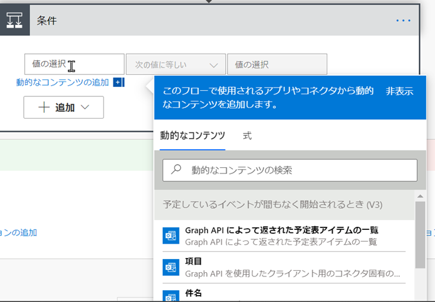Screen dimensions: 435x302
Task: Click the Outlook icon beside 項目
Action: click(171, 267)
